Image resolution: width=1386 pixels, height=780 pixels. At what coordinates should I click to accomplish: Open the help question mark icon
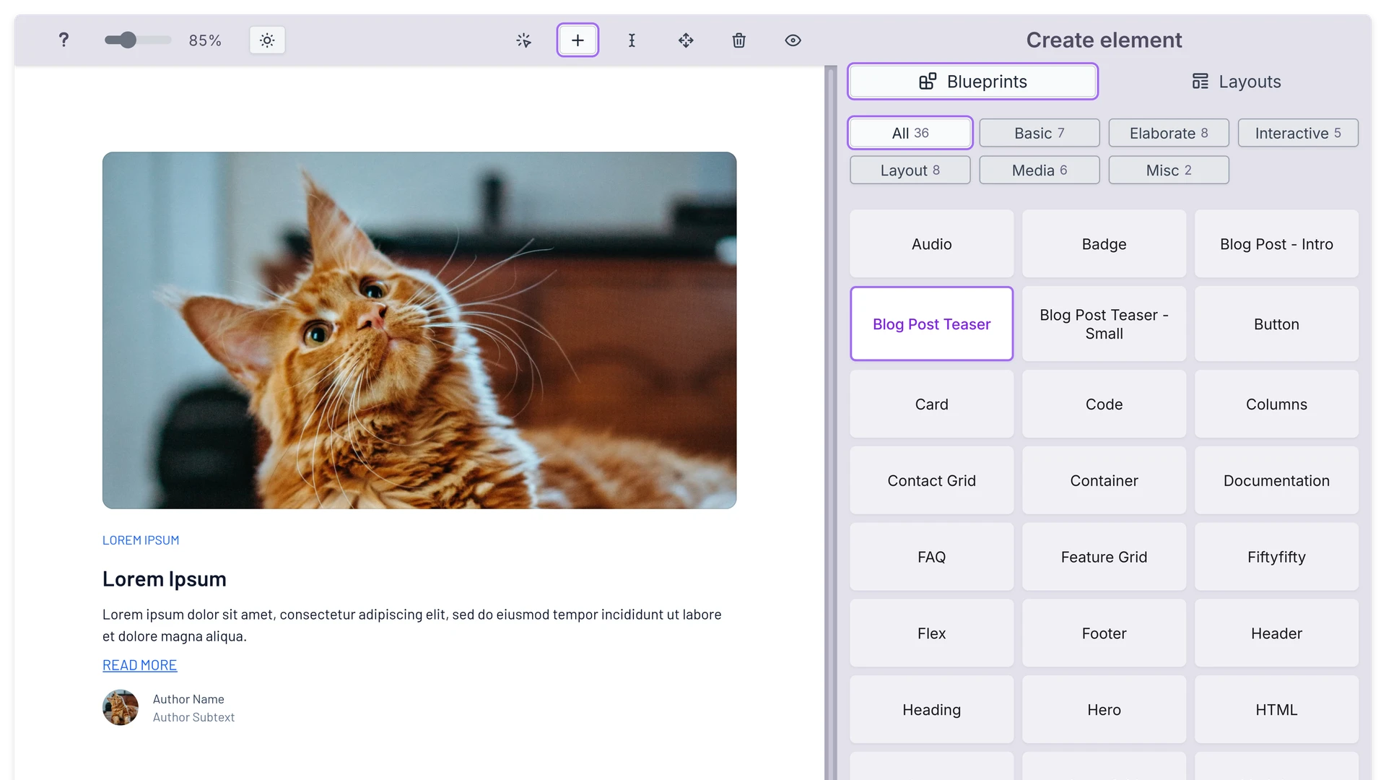(x=64, y=40)
